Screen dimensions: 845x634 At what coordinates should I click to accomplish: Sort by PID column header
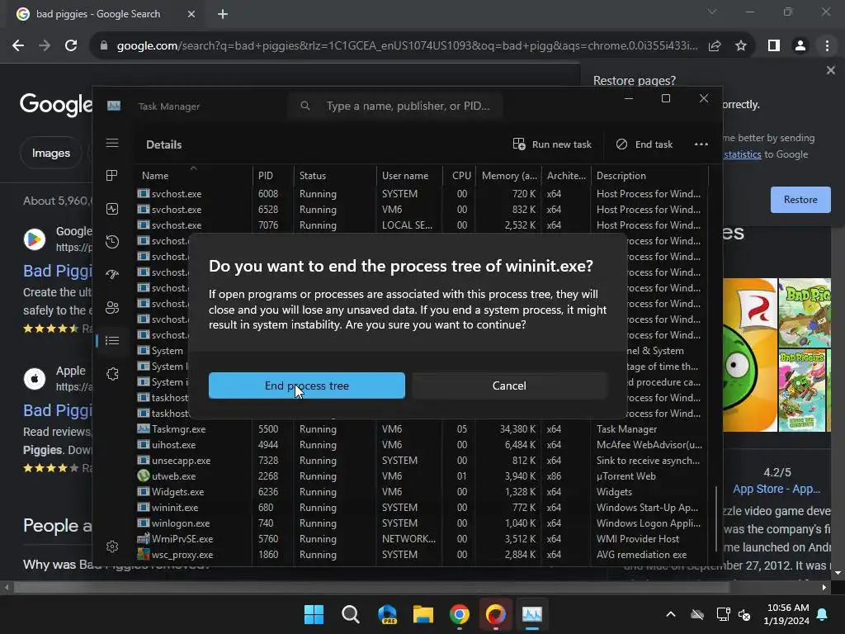[273, 176]
